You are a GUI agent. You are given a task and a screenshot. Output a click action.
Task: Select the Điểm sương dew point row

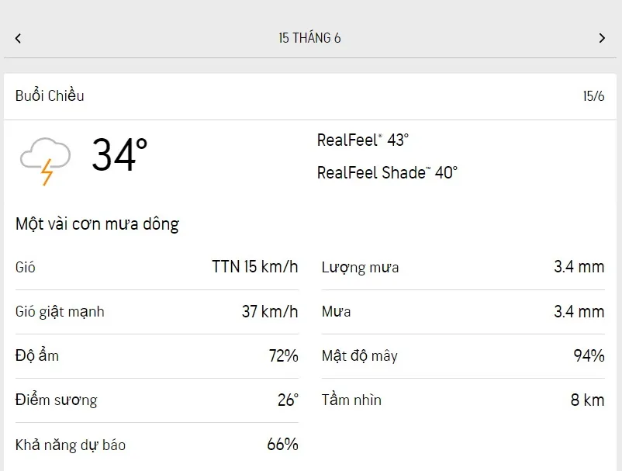156,400
